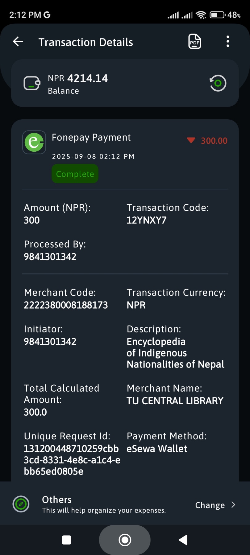
Task: Tap the NPR 4214.14 balance amount
Action: [78, 78]
